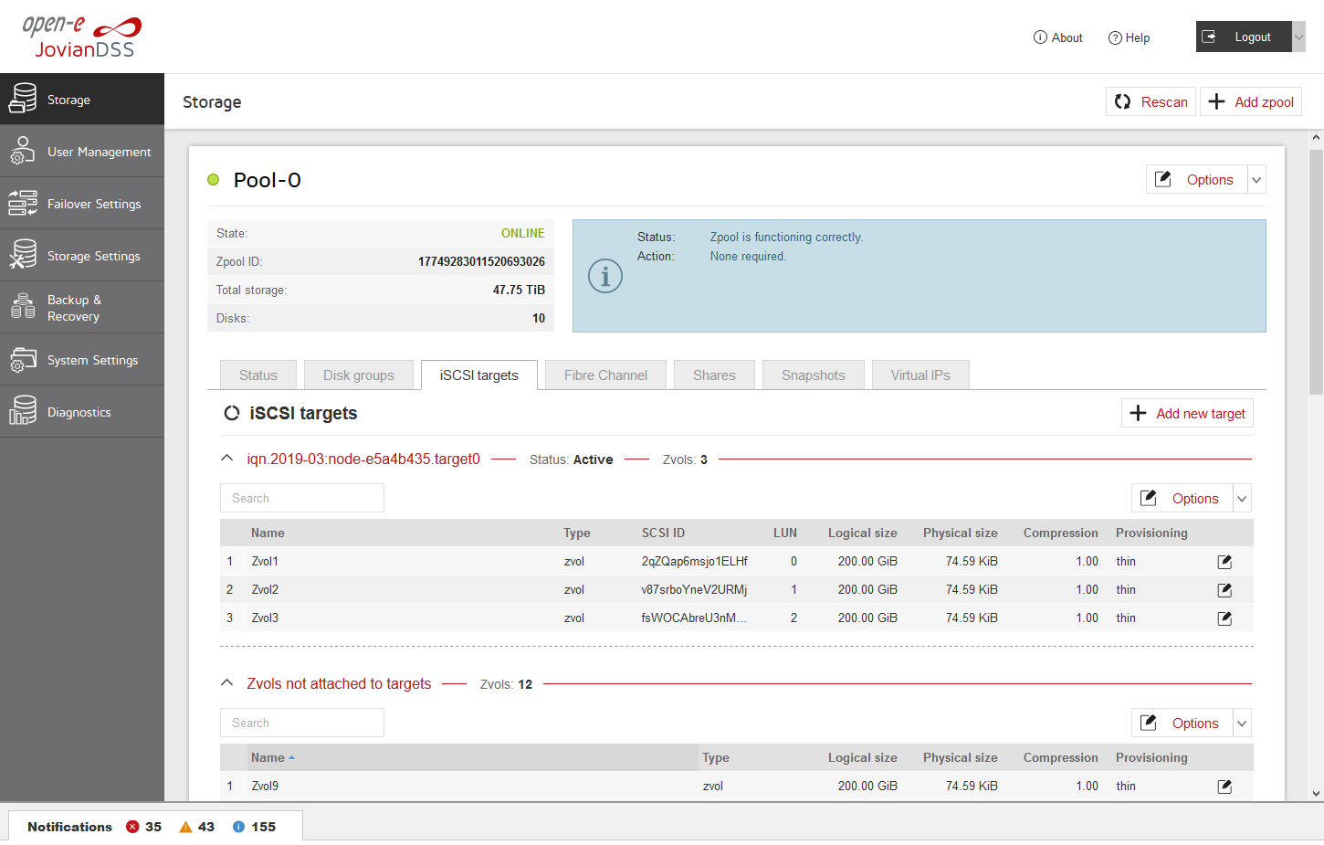1324x845 pixels.
Task: Sort unattached zvols by Name column
Action: coord(268,758)
